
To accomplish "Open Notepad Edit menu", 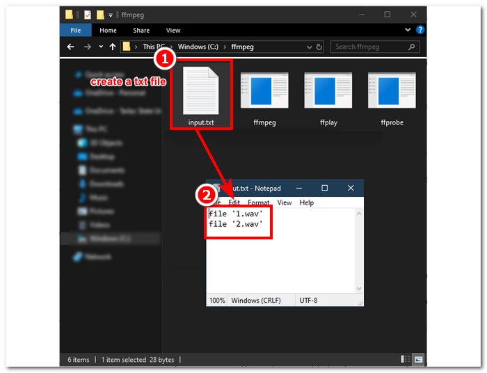I will pyautogui.click(x=234, y=203).
